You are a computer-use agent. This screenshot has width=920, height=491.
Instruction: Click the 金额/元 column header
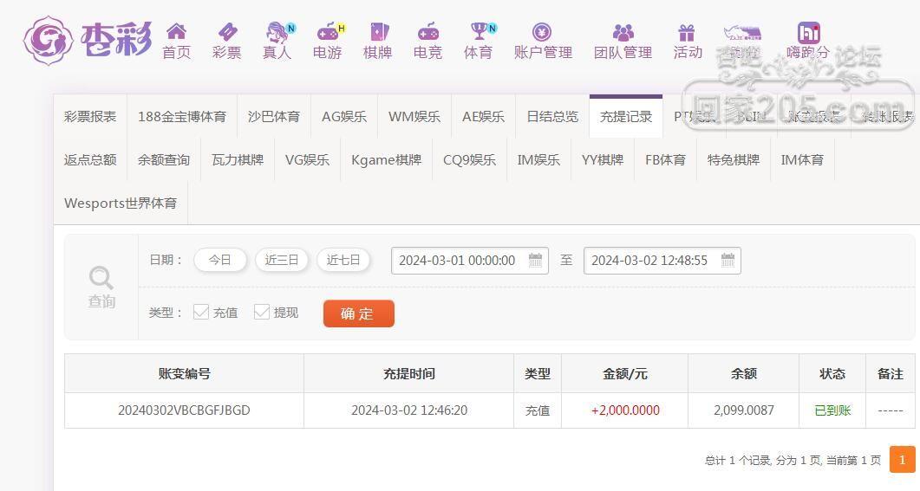point(625,374)
